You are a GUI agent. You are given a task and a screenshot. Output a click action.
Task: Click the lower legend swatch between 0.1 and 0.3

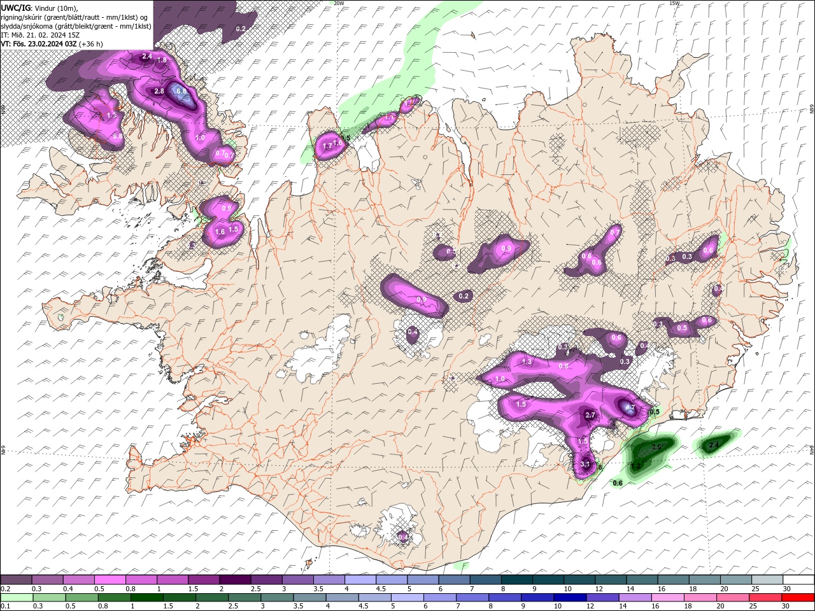(x=16, y=598)
